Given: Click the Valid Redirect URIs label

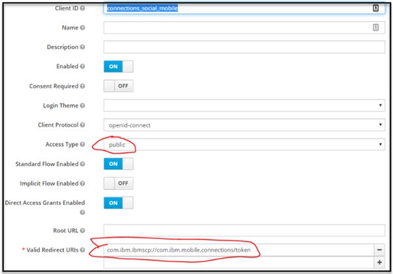Looking at the screenshot, I should (x=52, y=250).
